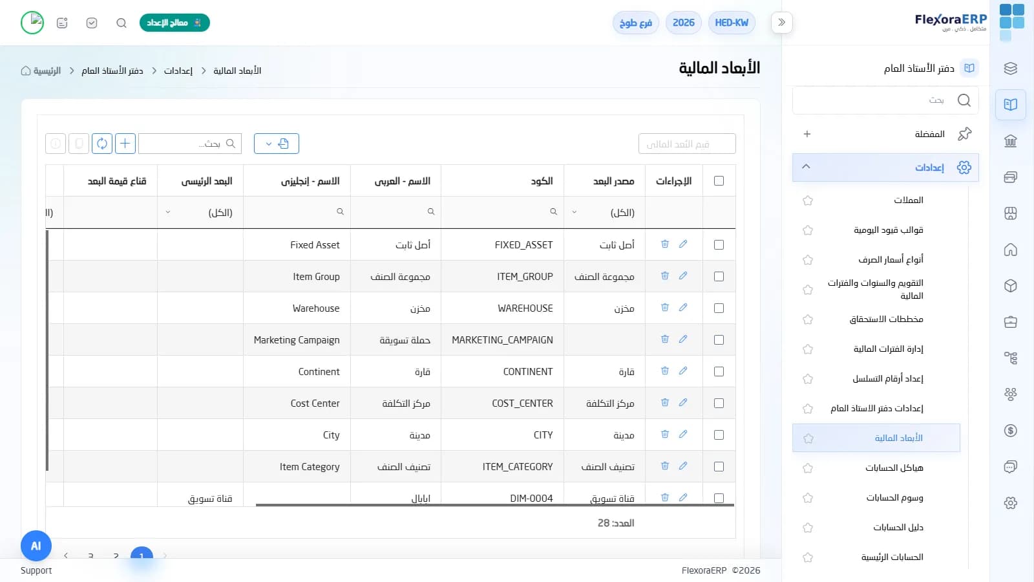Screen dimensions: 1034x582
Task: Open the bank module in icon rail
Action: pyautogui.click(x=1011, y=141)
